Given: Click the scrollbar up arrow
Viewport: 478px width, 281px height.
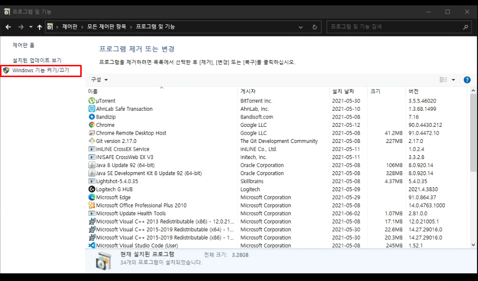Looking at the screenshot, I should coord(473,91).
